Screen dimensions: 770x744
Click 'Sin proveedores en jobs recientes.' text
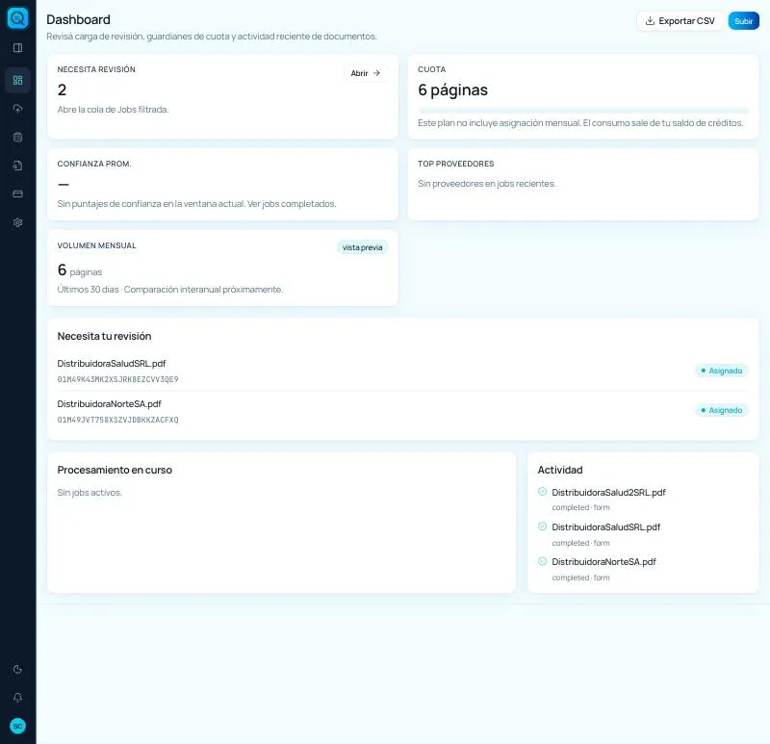[487, 184]
